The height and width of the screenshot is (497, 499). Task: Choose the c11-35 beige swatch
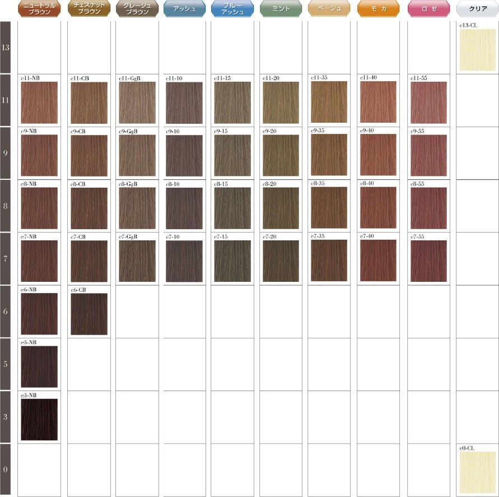click(x=329, y=102)
